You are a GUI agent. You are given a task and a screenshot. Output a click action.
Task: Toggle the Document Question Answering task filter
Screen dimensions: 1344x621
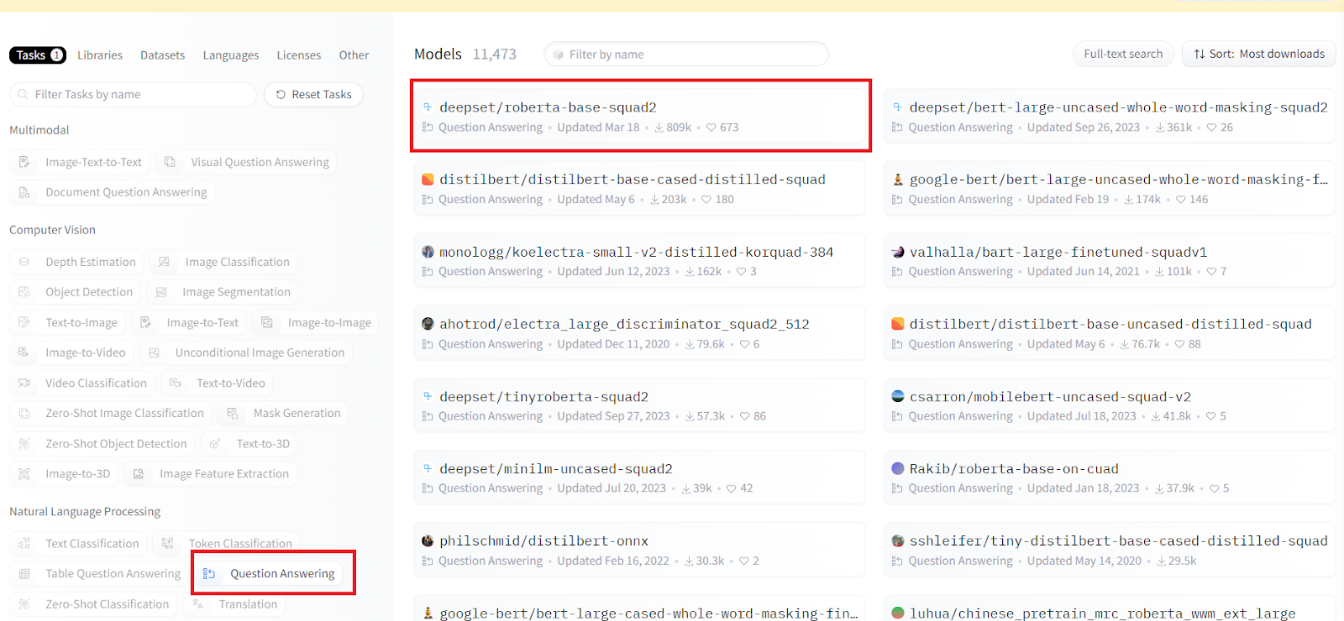click(113, 192)
